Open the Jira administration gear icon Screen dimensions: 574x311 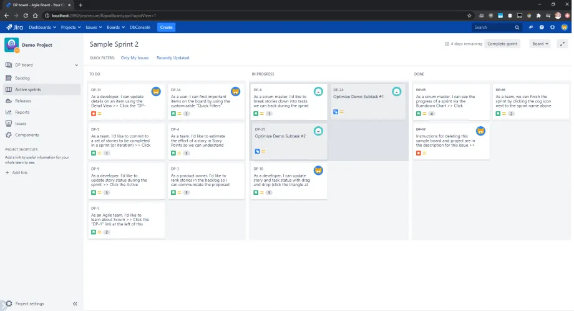[x=553, y=27]
